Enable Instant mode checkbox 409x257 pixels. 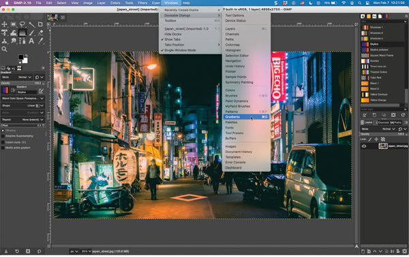click(3, 142)
